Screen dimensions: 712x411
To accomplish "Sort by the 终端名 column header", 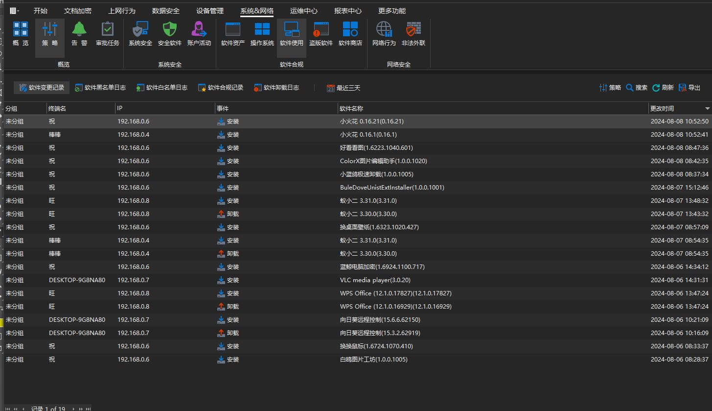I will (x=81, y=109).
